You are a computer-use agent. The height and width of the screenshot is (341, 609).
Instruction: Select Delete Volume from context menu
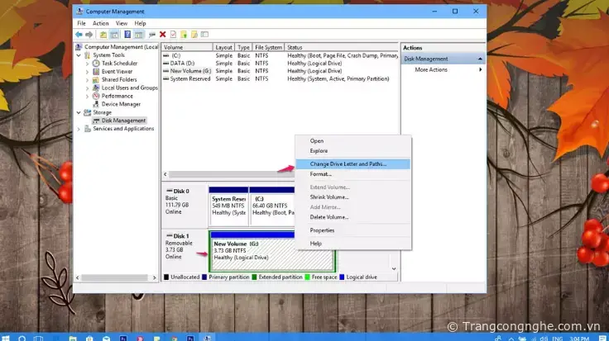(x=329, y=216)
